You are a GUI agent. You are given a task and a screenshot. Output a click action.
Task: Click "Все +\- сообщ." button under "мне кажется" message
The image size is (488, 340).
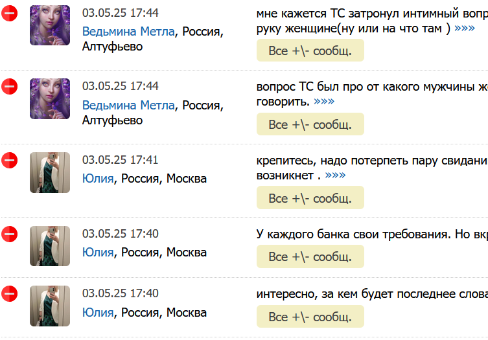[310, 51]
